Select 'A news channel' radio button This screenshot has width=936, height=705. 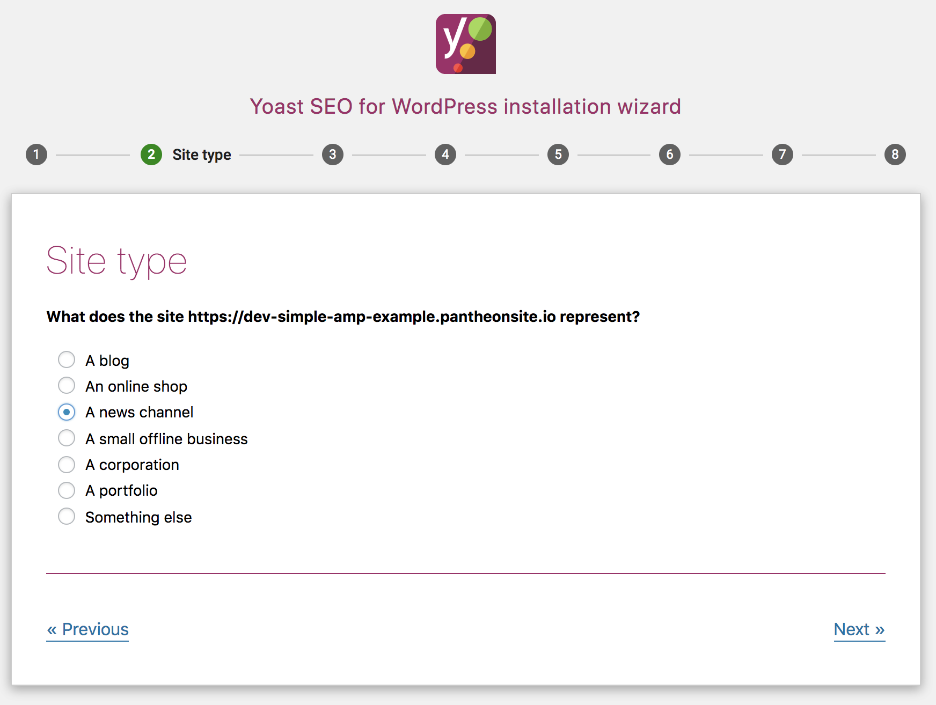[67, 412]
